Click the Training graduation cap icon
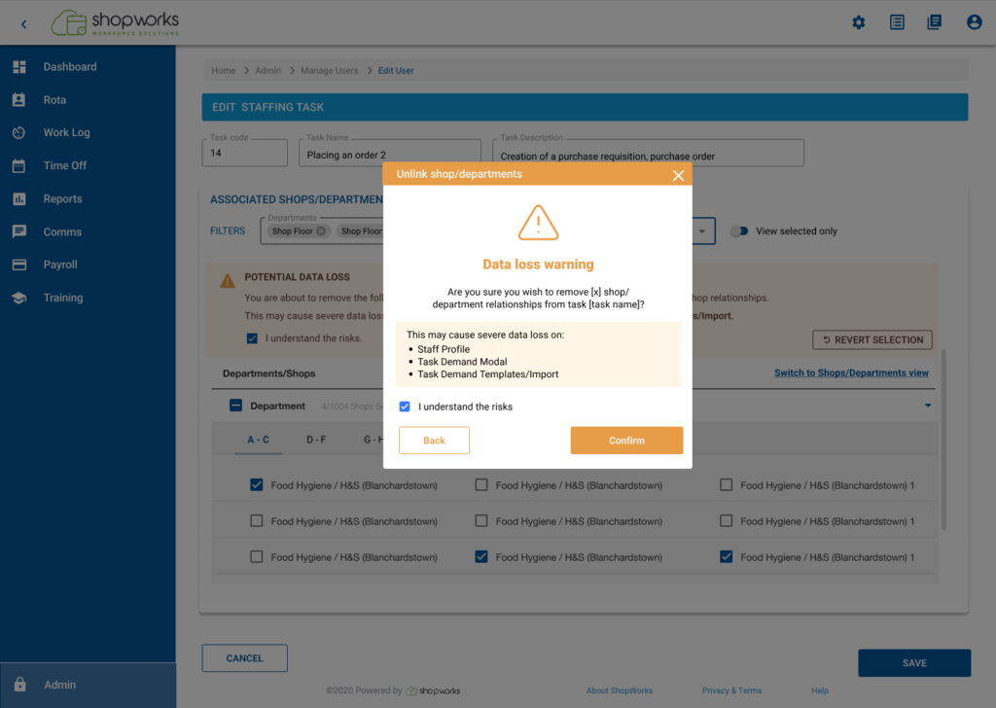The width and height of the screenshot is (996, 708). [x=18, y=298]
